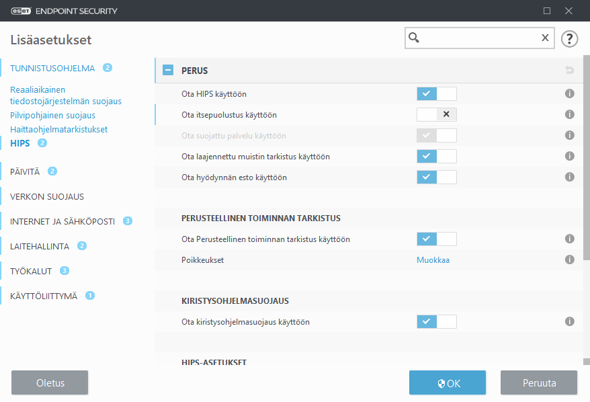Maximize the ESET window
590x402 pixels.
click(x=547, y=11)
